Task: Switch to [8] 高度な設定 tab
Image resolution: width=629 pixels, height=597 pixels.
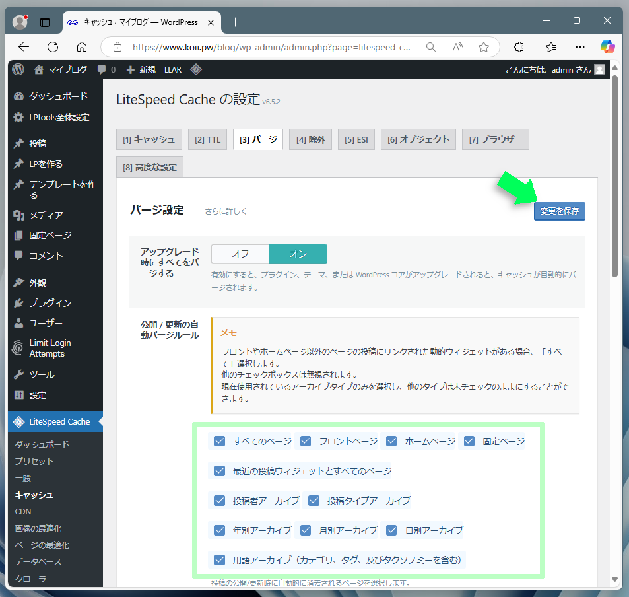Action: pyautogui.click(x=150, y=167)
